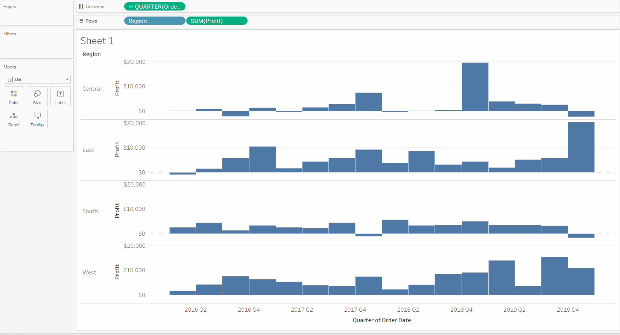
Task: Click the $10,000 axis tick in East row
Action: 134,148
